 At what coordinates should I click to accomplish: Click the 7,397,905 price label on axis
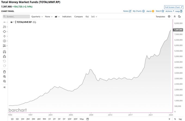click(178, 30)
